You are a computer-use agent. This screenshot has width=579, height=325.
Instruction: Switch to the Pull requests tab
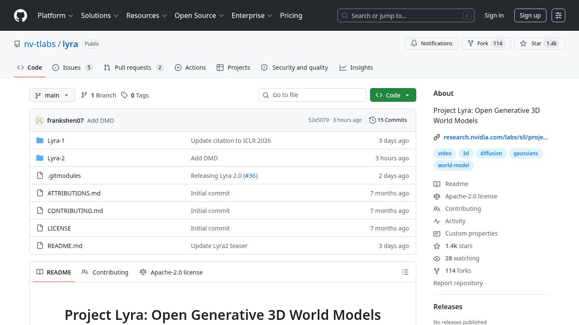(134, 68)
